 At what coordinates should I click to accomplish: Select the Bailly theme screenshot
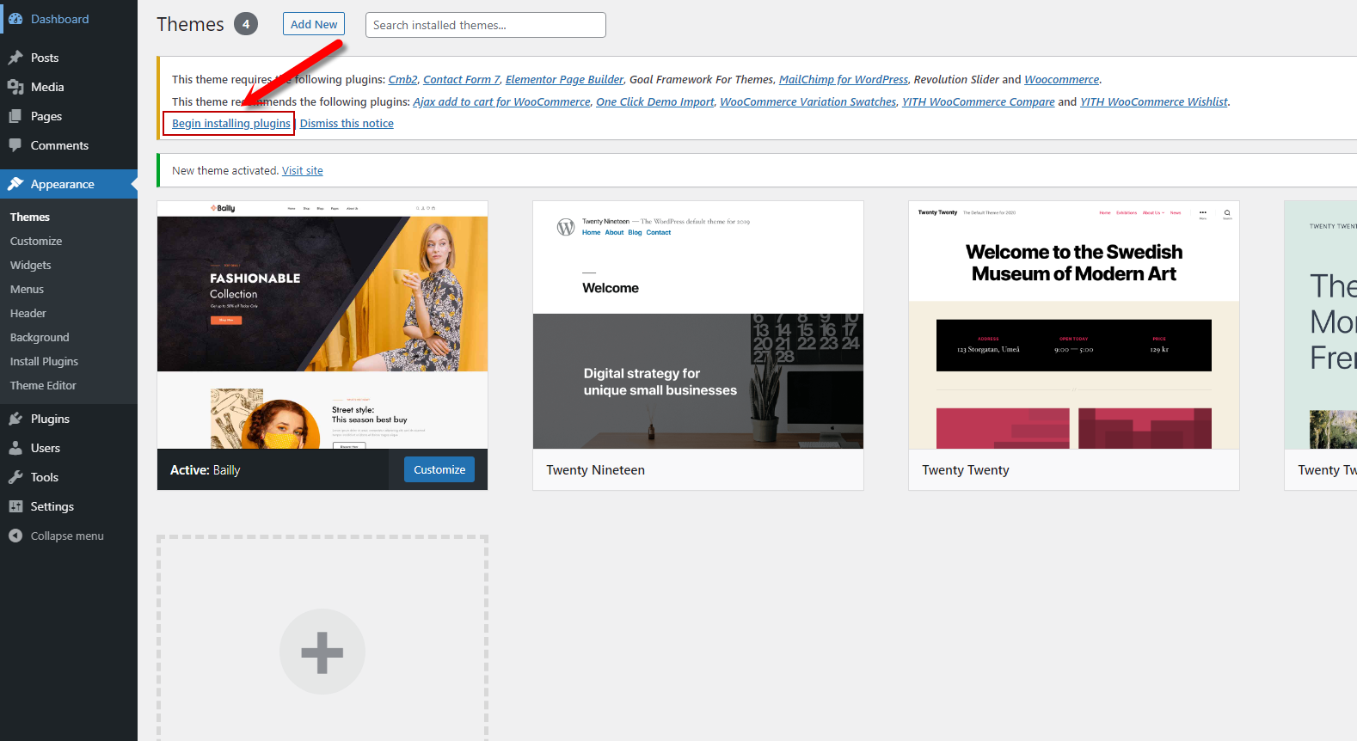[322, 325]
